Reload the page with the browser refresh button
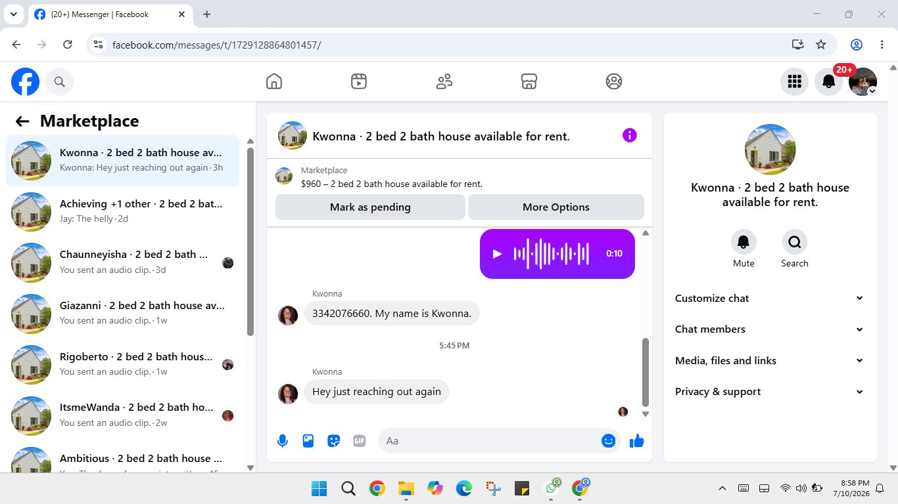The image size is (898, 504). click(x=67, y=45)
